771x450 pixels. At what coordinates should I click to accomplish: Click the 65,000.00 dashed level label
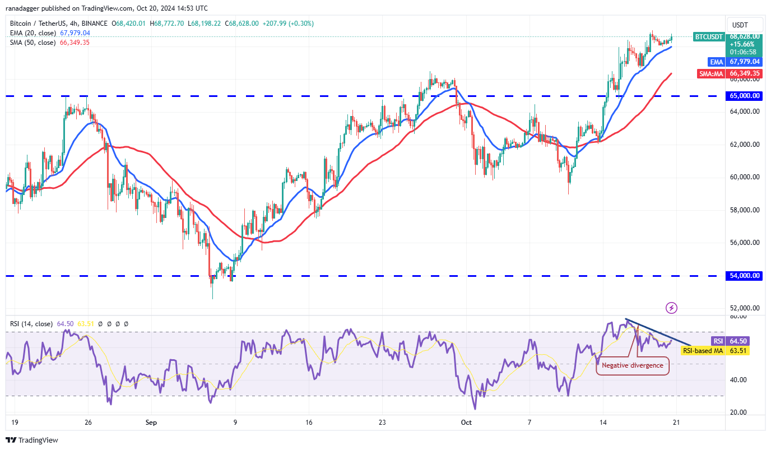tap(745, 96)
